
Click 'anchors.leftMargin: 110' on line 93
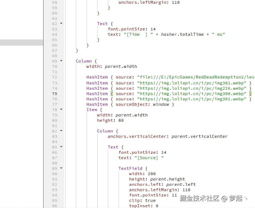(x=160, y=190)
